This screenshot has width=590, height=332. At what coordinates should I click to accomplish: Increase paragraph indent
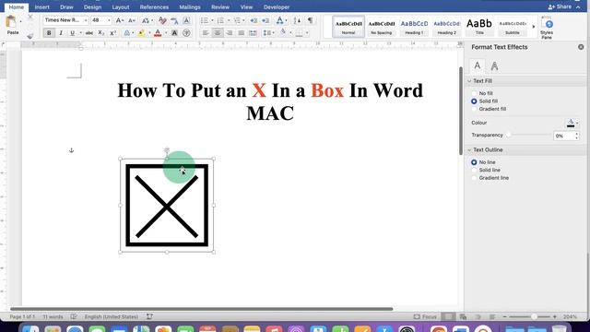[x=265, y=20]
